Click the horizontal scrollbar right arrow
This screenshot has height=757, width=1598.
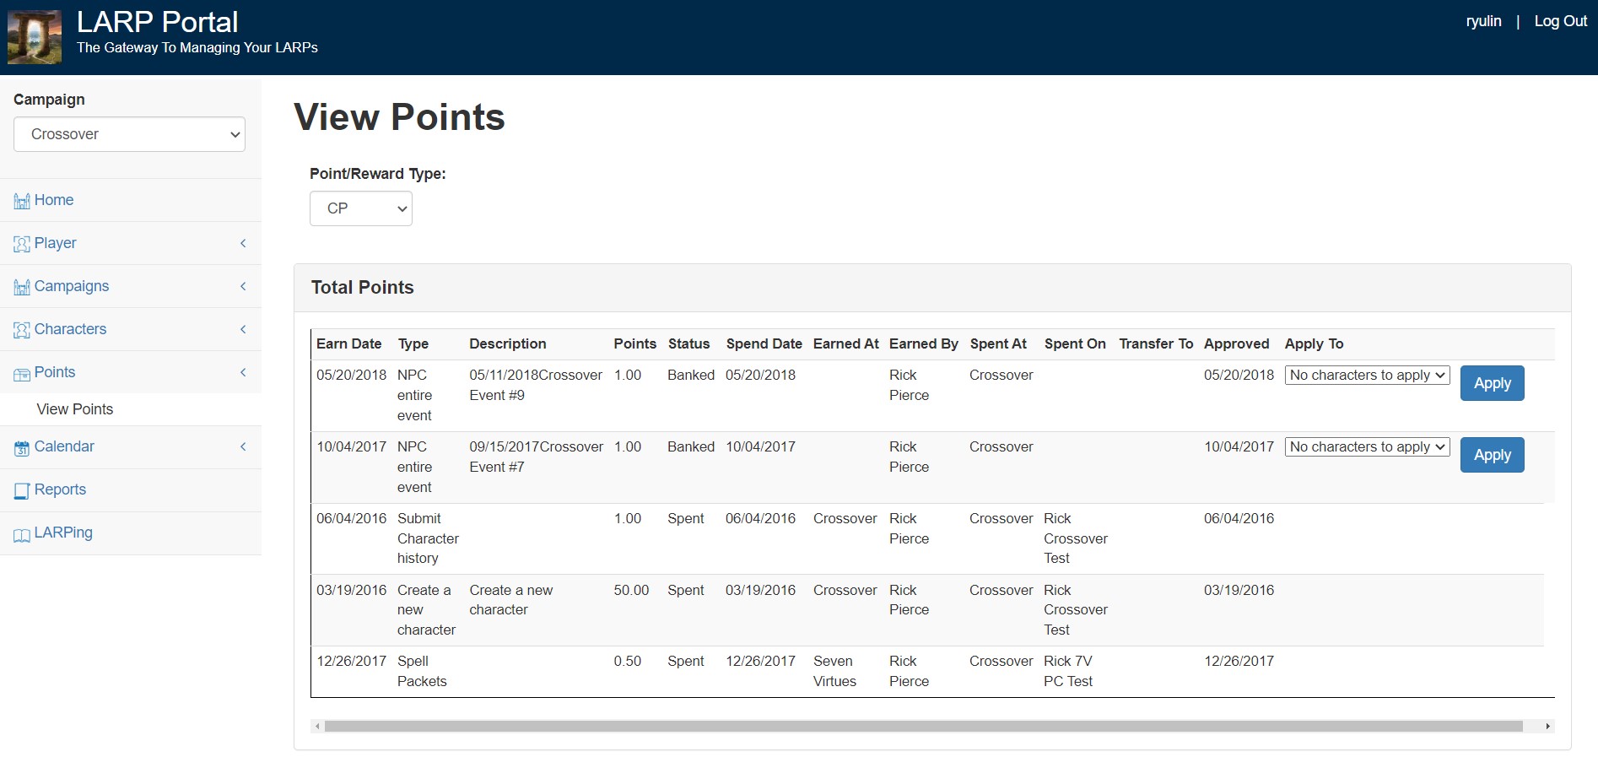[1547, 727]
